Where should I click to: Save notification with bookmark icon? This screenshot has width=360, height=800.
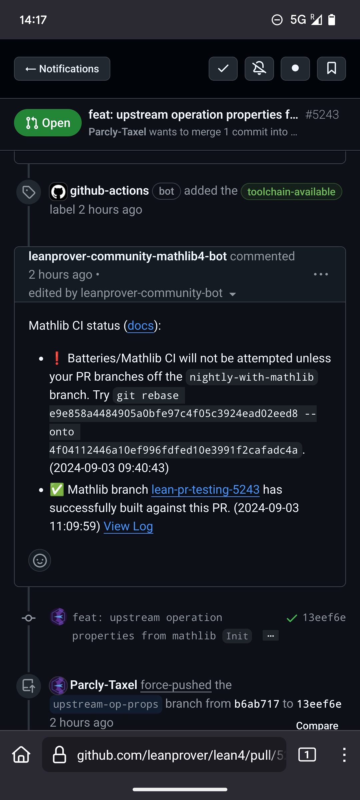click(x=331, y=69)
